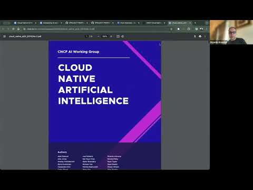This screenshot has height=190, width=253.
Task: Open the PDF viewer more actions menu
Action: [205, 36]
